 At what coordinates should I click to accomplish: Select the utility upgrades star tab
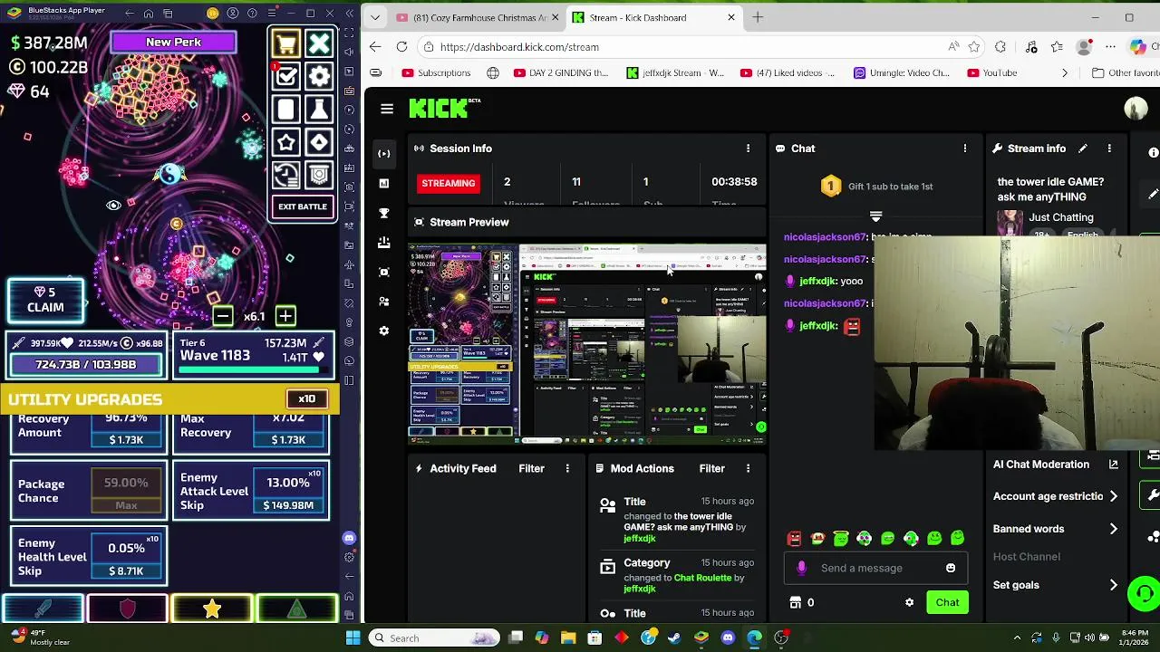(212, 609)
